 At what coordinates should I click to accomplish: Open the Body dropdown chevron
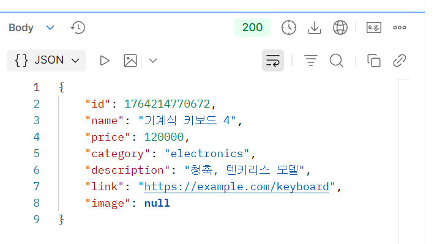point(50,28)
